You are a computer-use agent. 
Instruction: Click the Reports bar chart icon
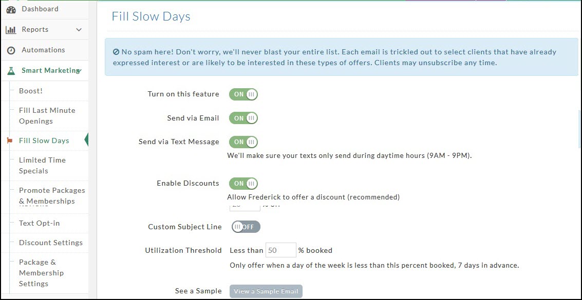pyautogui.click(x=11, y=30)
